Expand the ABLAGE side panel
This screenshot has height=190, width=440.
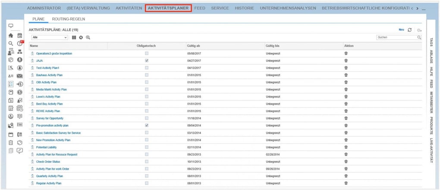click(x=431, y=57)
